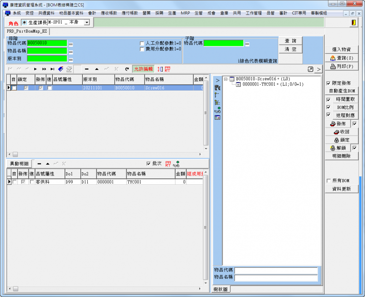This screenshot has width=365, height=297.
Task: Click the 查詢 query button
Action: pyautogui.click(x=291, y=41)
